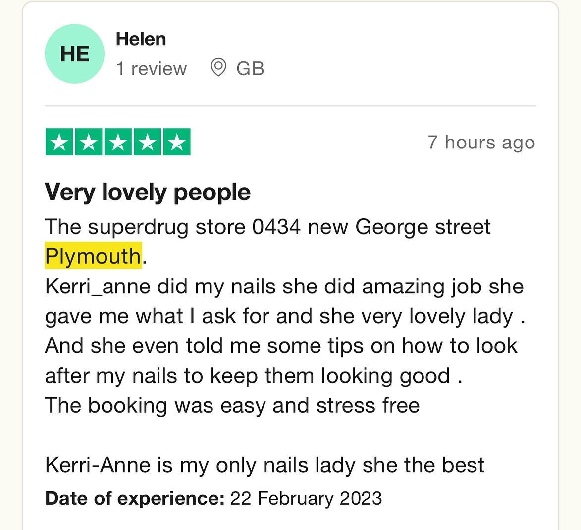
Task: Click the "7 hours ago" timestamp
Action: pyautogui.click(x=481, y=143)
